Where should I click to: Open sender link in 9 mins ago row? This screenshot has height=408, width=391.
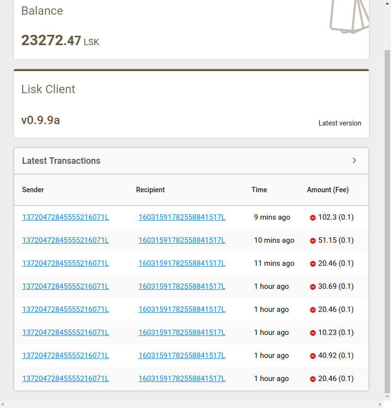click(x=65, y=217)
